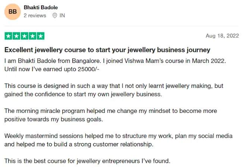The height and width of the screenshot is (168, 244).
Task: Click the "2 reviews" count
Action: [35, 16]
